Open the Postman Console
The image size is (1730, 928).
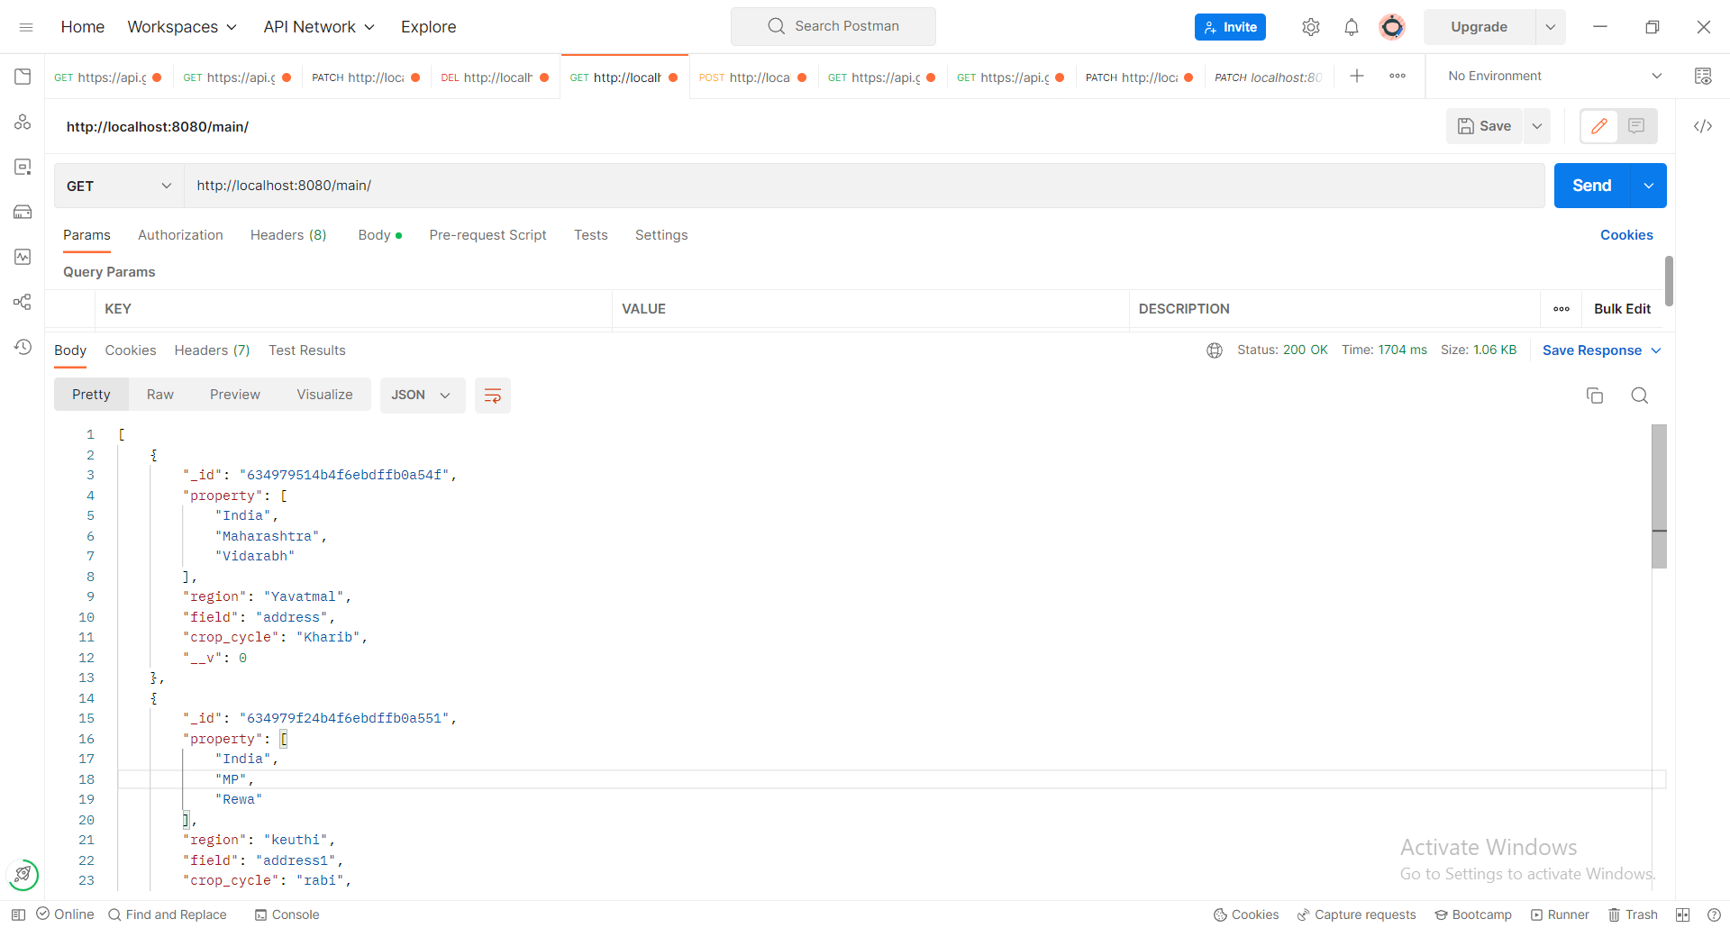pyautogui.click(x=287, y=914)
